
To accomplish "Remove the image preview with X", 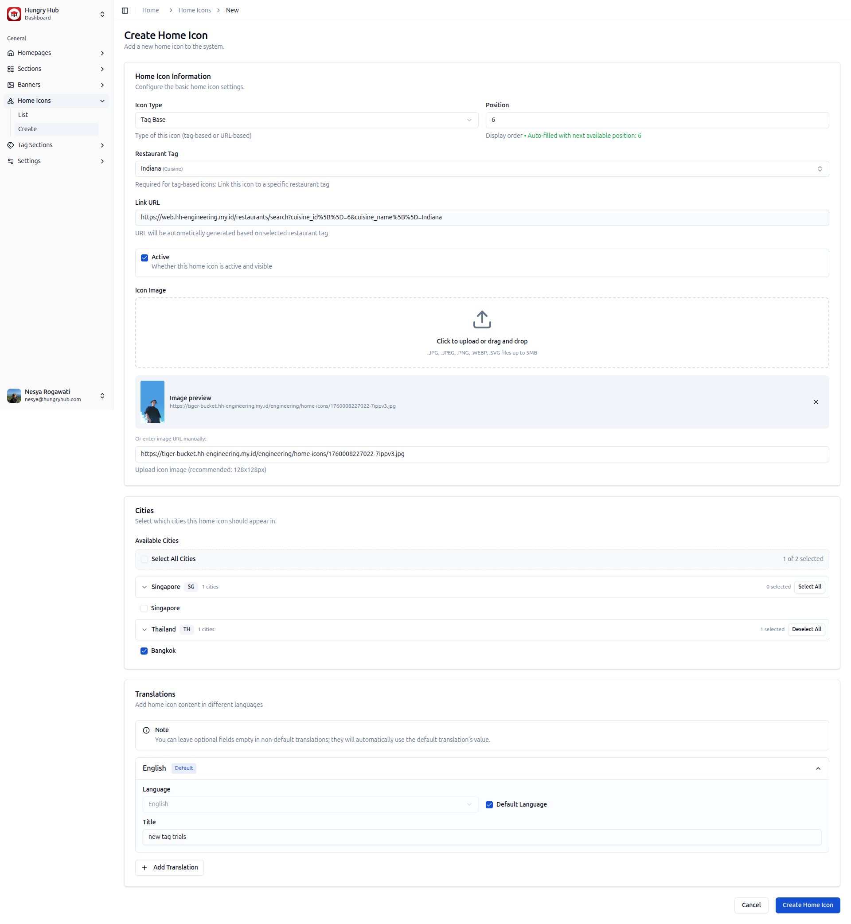I will pos(815,402).
